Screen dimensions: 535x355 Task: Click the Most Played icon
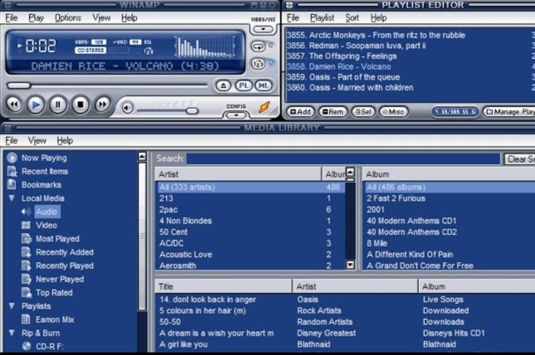pyautogui.click(x=26, y=238)
